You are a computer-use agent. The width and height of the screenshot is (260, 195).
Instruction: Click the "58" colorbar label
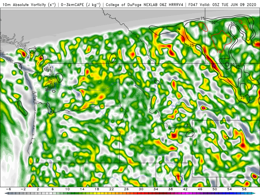click(x=244, y=189)
